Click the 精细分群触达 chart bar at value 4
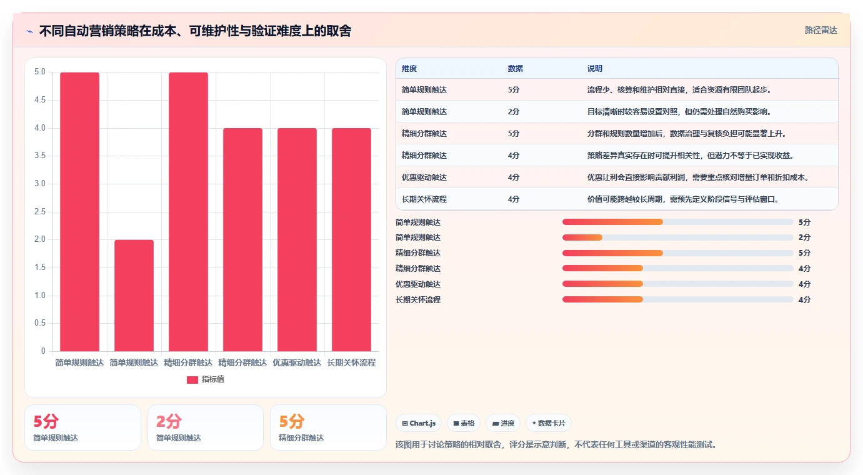This screenshot has width=863, height=475. (242, 239)
